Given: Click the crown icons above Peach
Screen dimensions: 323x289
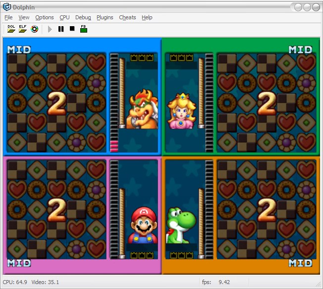Looking at the screenshot, I should click(x=181, y=58).
